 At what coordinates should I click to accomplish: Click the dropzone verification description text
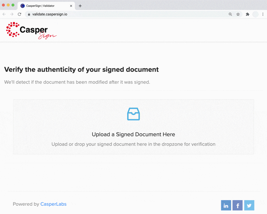[x=133, y=144]
